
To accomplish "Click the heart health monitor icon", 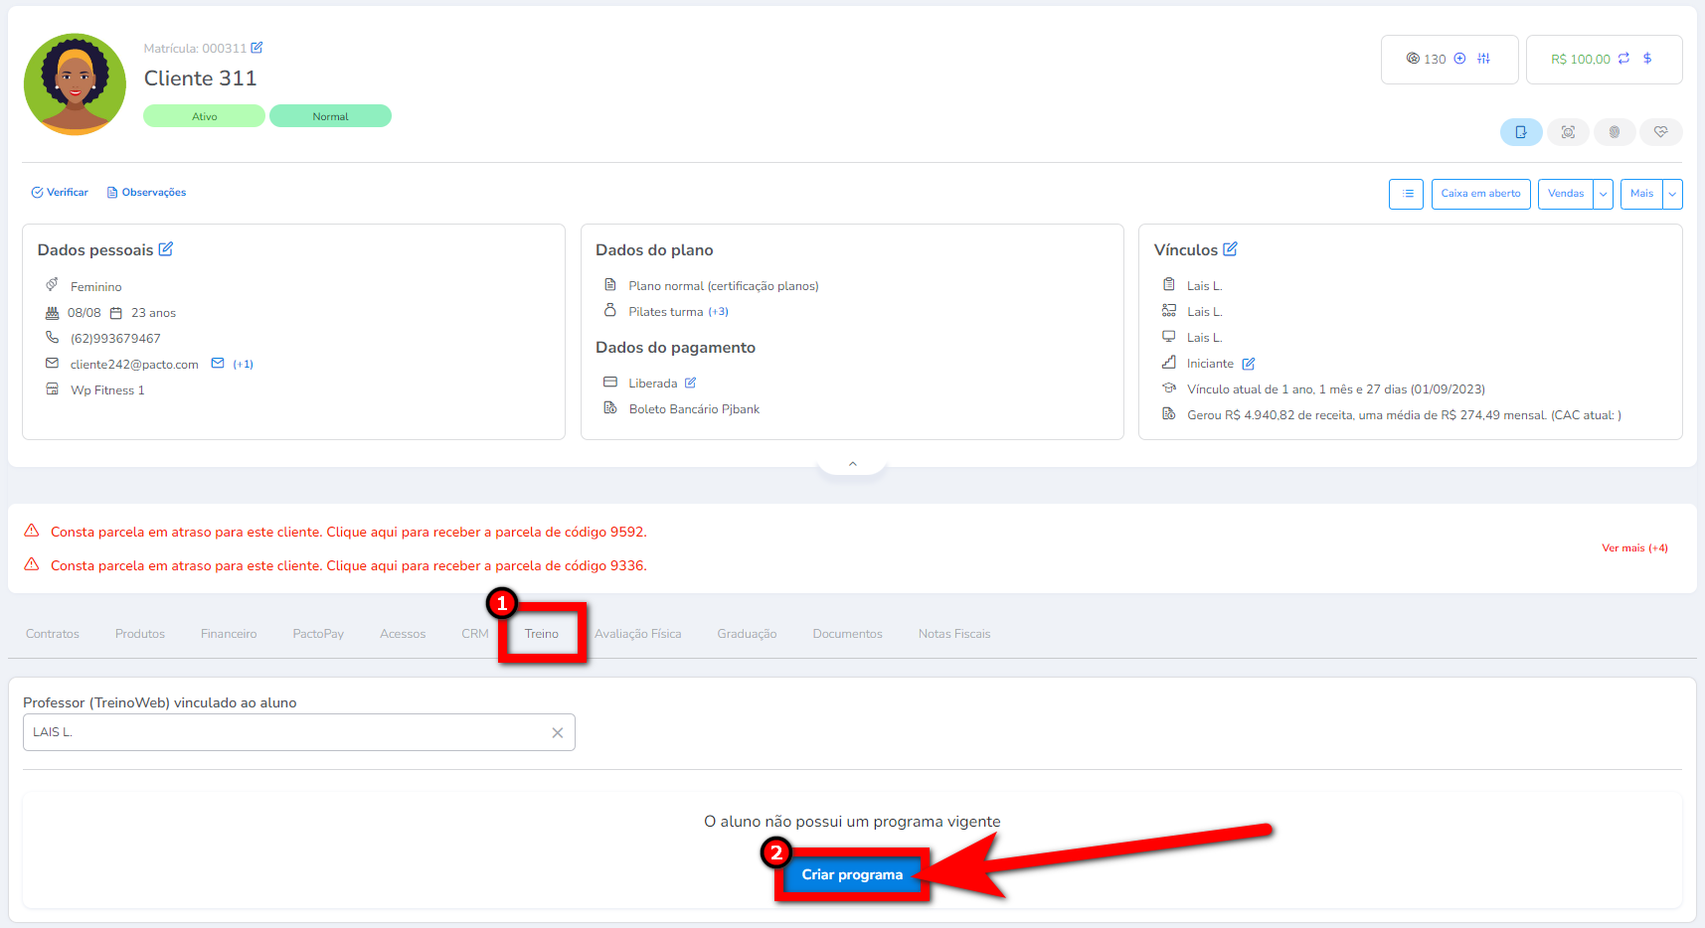I will (1660, 132).
